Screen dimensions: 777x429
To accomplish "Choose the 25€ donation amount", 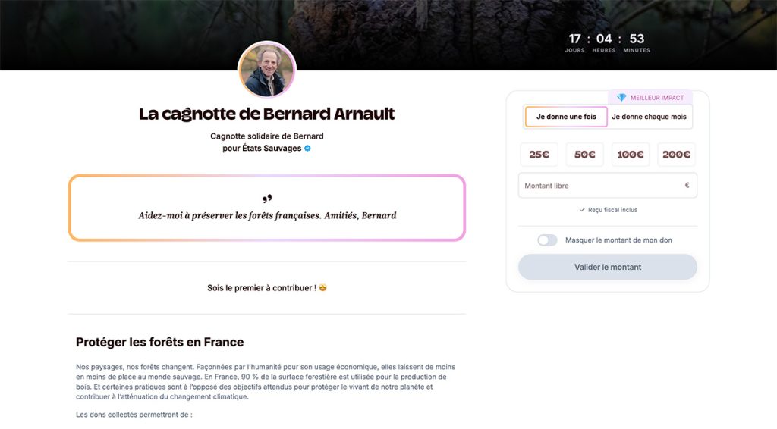I will click(x=539, y=155).
